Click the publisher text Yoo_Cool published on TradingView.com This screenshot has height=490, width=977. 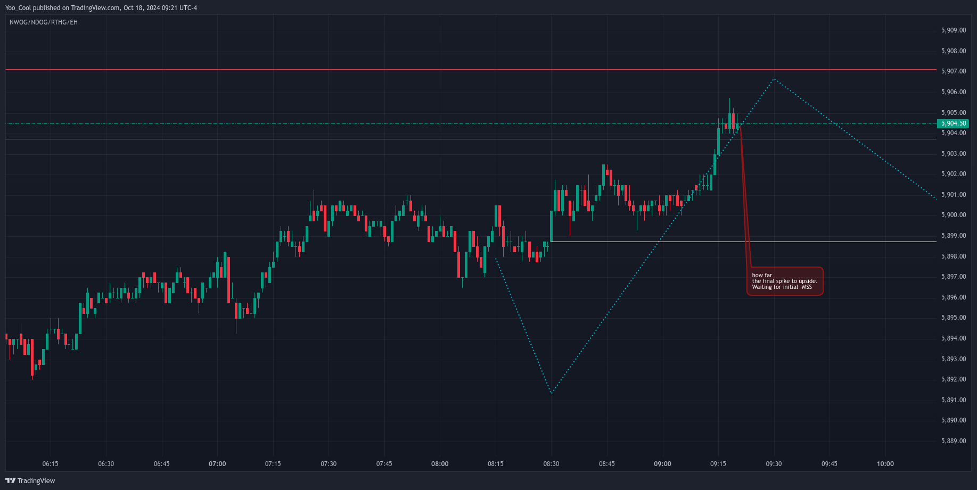pyautogui.click(x=63, y=8)
